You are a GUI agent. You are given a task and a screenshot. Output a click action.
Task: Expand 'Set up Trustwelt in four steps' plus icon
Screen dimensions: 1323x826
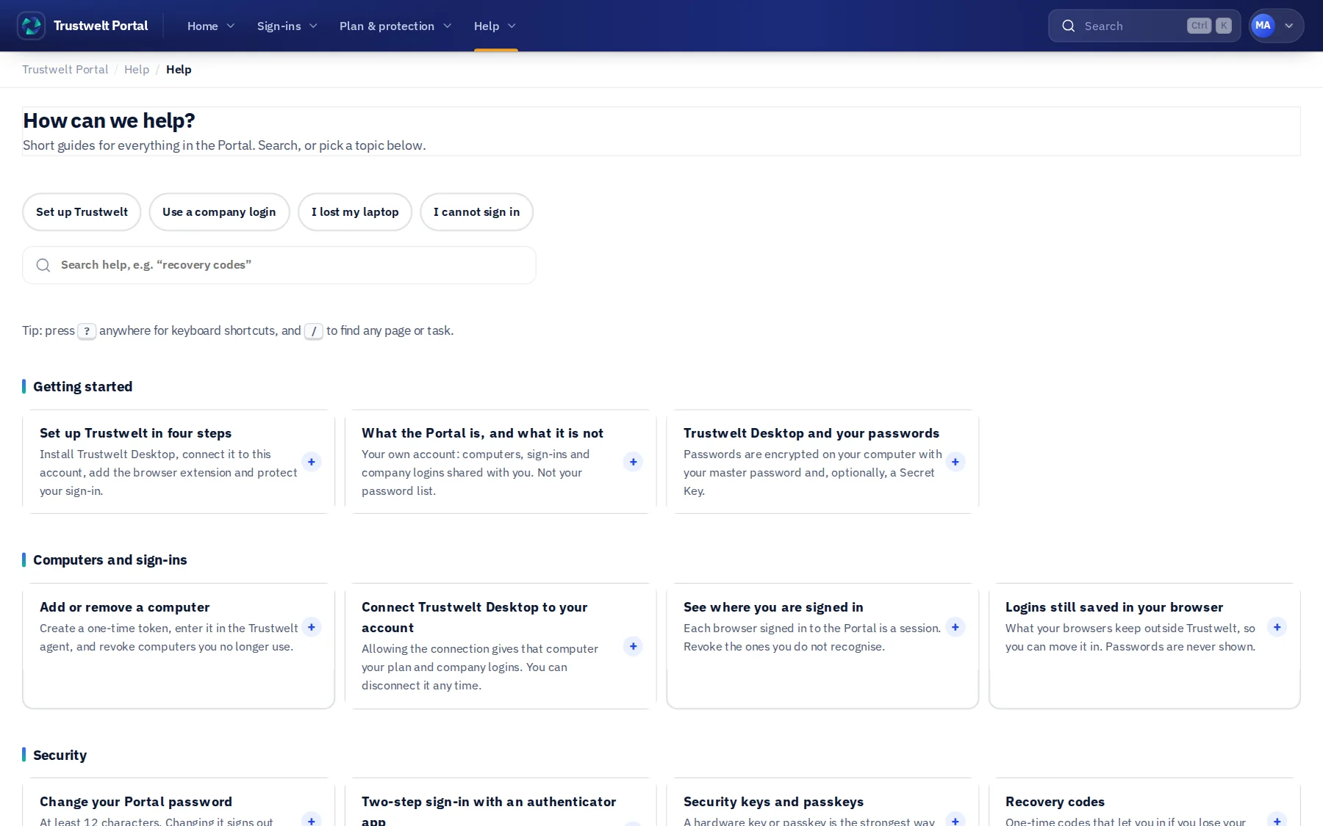click(312, 462)
